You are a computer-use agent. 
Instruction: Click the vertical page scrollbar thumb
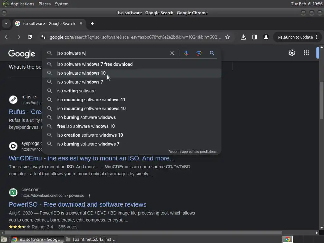(321, 100)
